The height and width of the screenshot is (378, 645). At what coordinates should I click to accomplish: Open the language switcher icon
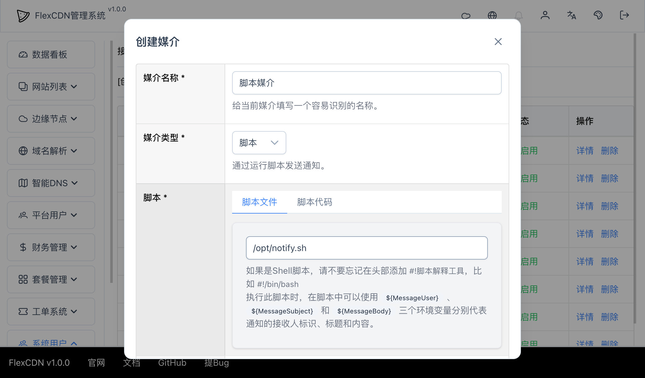[x=572, y=15]
